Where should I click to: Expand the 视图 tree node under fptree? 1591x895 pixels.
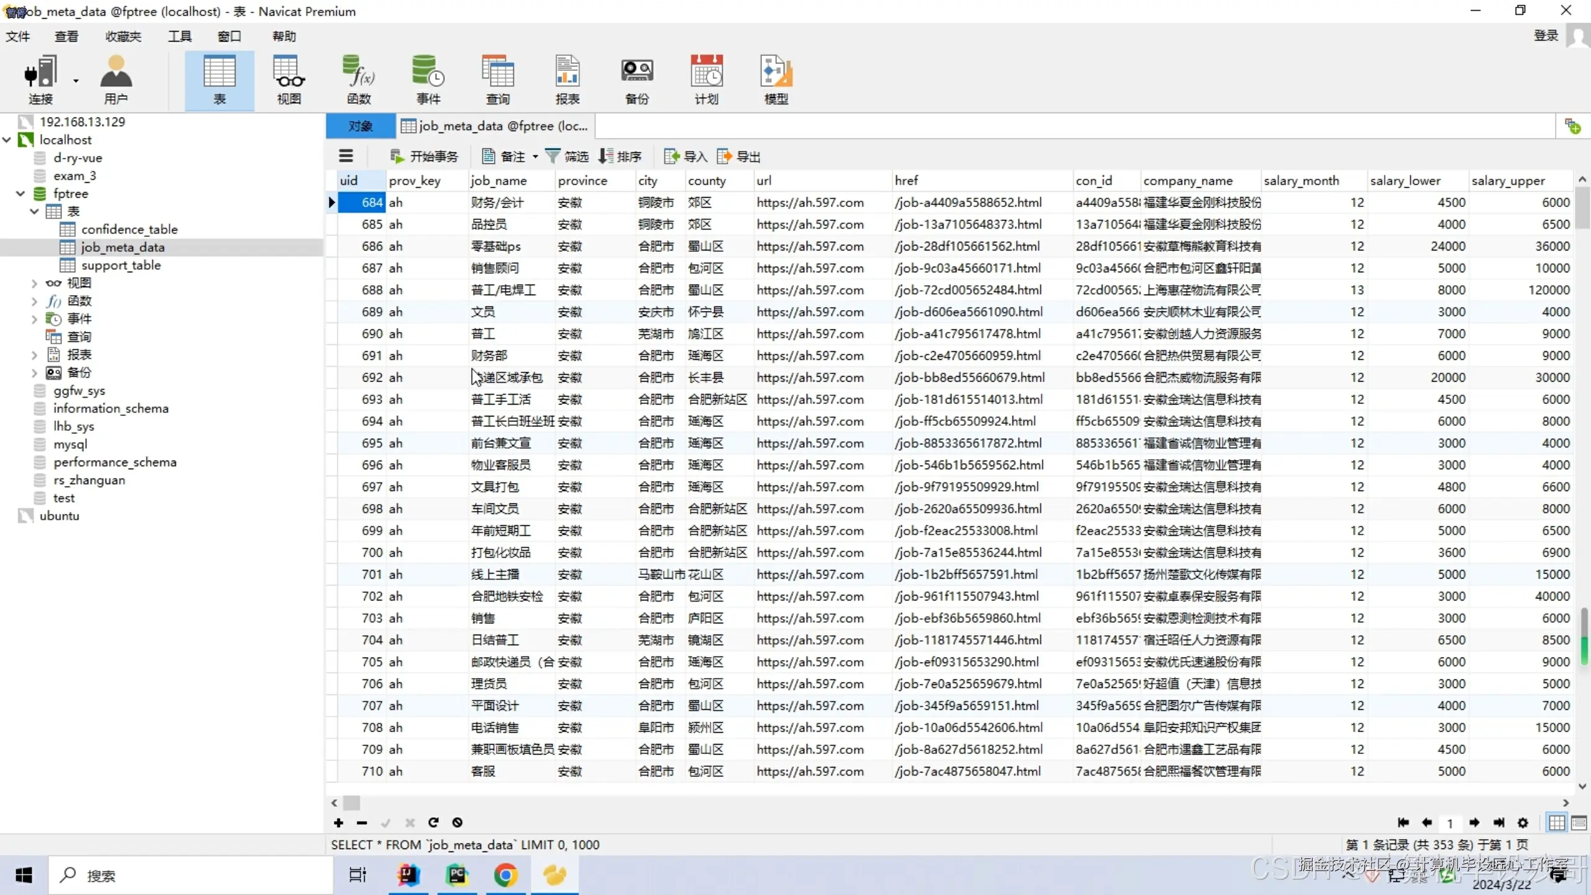point(34,283)
